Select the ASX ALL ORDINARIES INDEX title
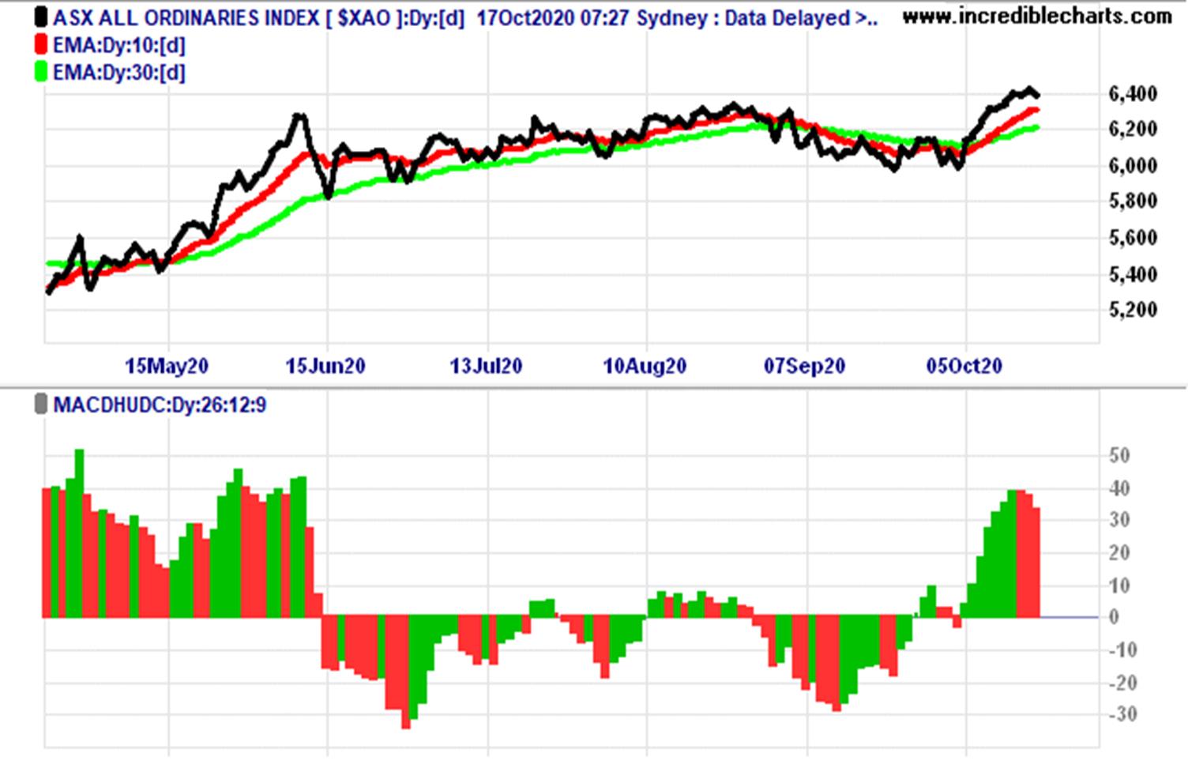This screenshot has width=1188, height=768. tap(186, 17)
